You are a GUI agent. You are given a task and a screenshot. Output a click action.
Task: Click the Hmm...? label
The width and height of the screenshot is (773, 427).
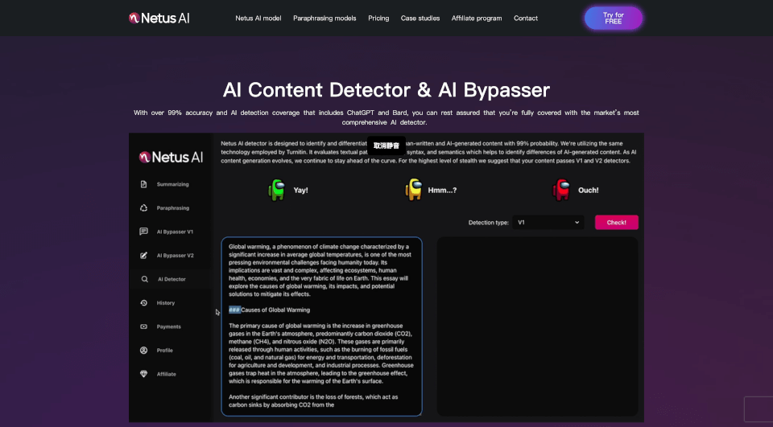(442, 190)
